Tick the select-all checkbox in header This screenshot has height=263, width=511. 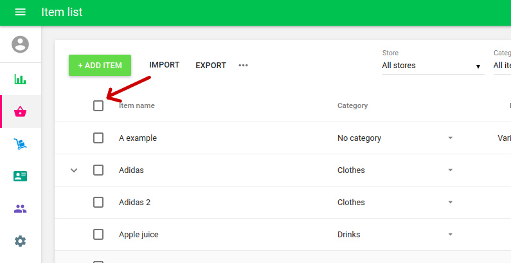(x=98, y=105)
